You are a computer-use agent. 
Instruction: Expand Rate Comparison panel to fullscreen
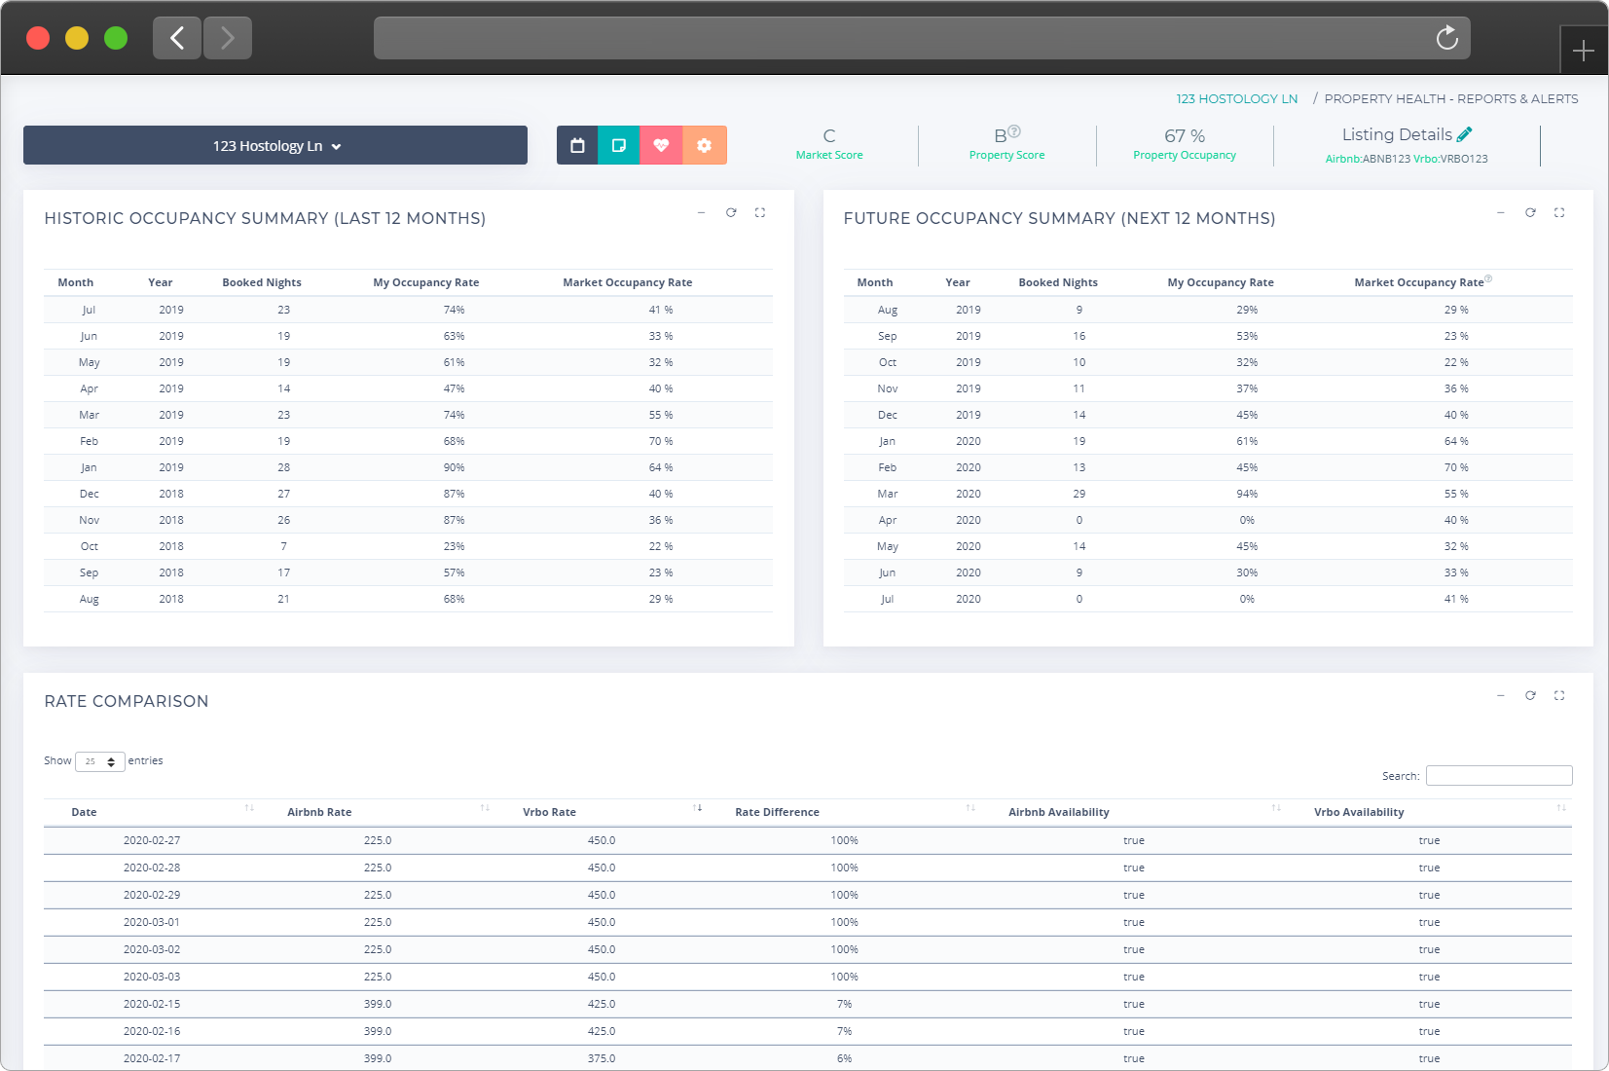pos(1559,695)
